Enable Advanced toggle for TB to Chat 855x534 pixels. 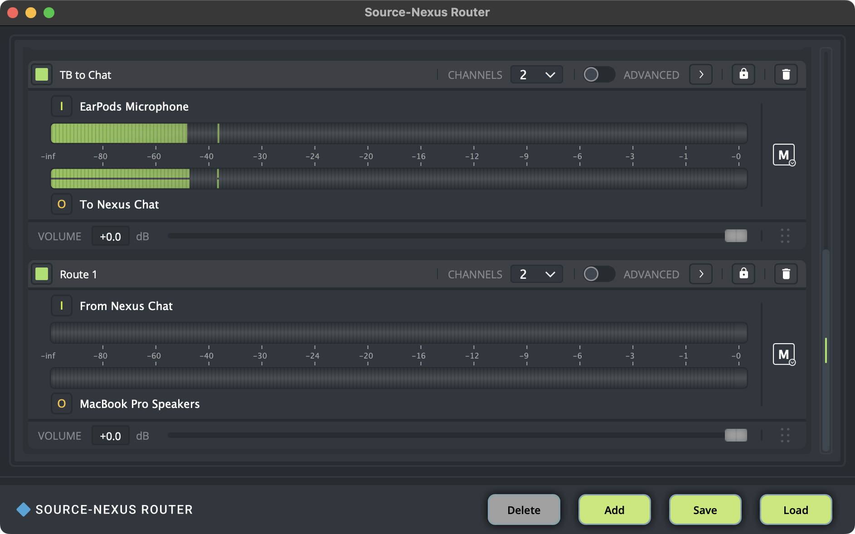point(598,74)
